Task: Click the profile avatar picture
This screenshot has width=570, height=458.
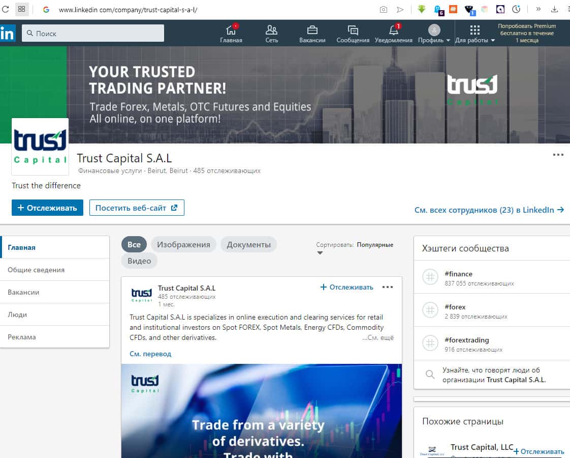Action: click(434, 30)
